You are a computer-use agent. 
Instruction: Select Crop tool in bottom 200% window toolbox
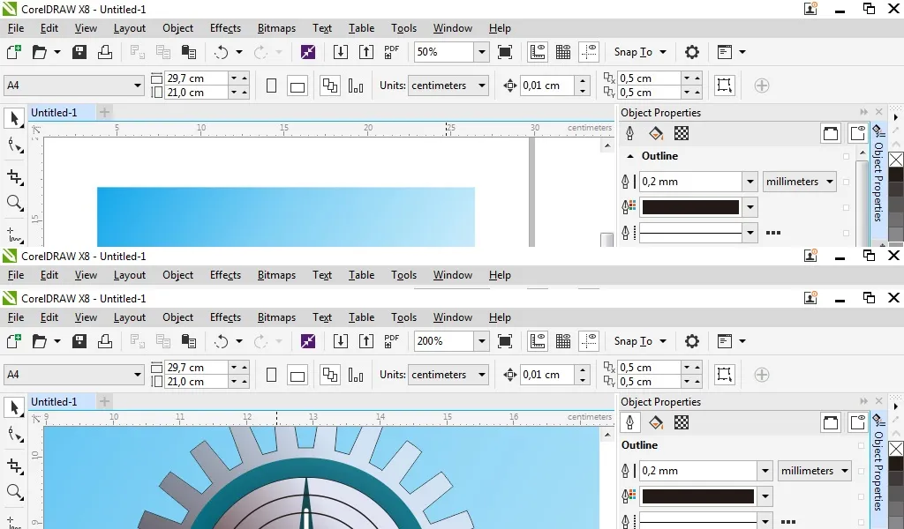tap(14, 466)
